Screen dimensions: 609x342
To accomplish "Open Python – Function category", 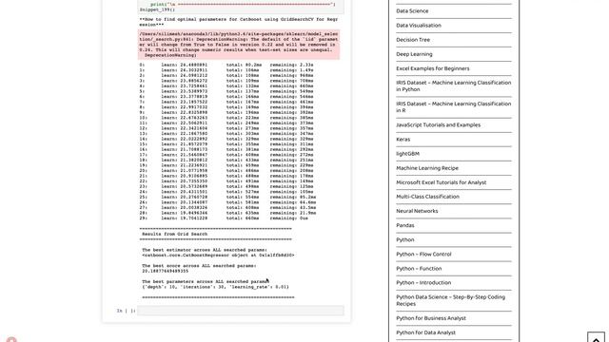I will [419, 268].
